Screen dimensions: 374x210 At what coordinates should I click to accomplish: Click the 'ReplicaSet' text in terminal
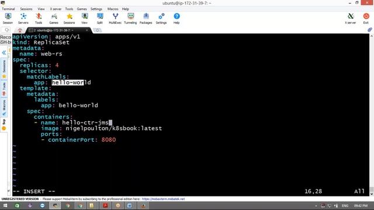click(51, 43)
